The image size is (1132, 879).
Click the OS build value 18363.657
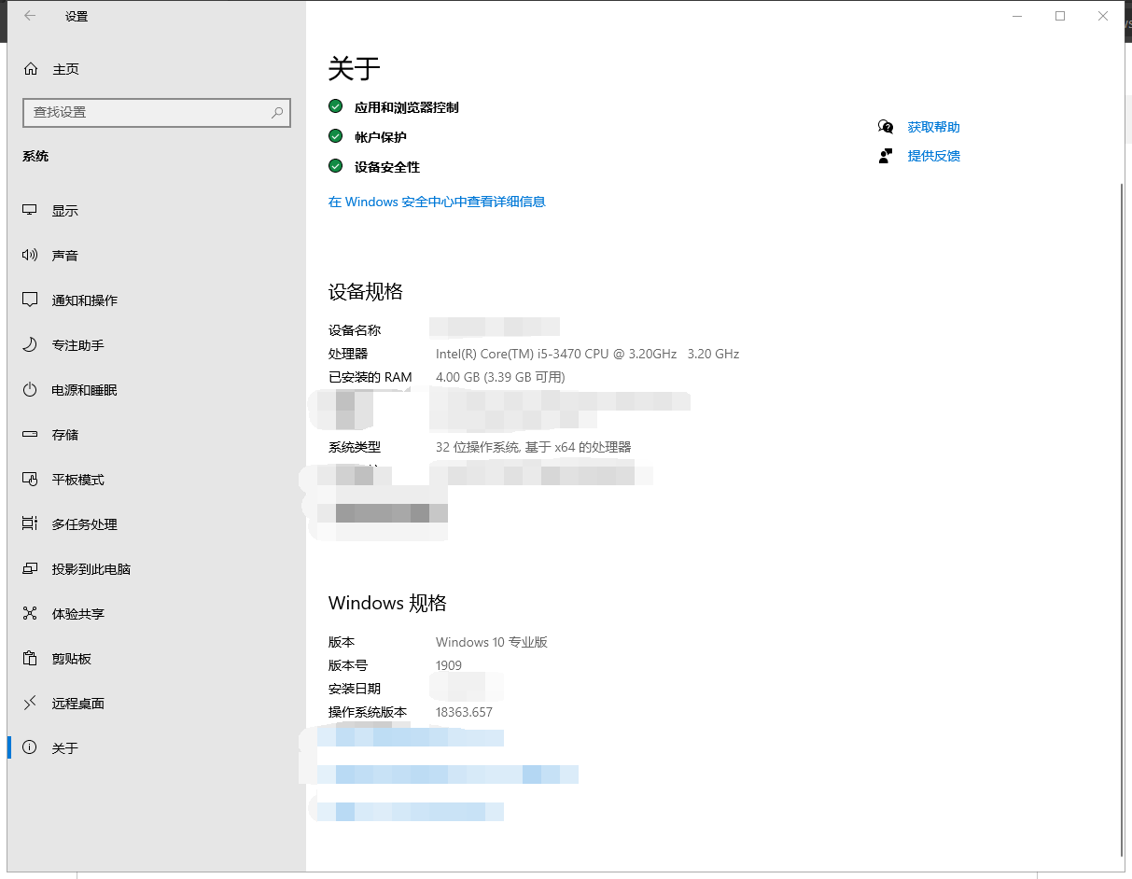click(464, 712)
